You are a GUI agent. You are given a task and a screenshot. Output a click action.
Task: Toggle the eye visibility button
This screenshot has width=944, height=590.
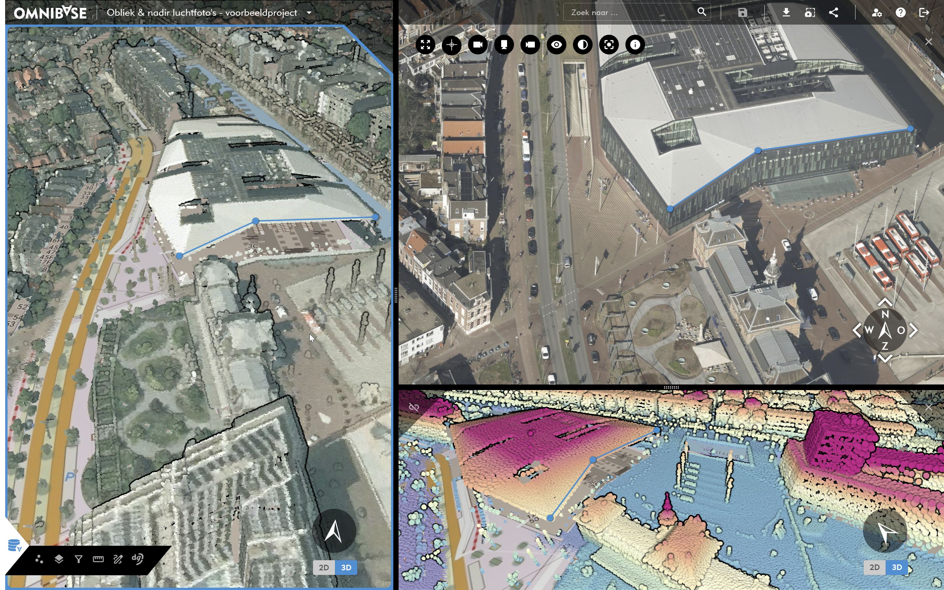pyautogui.click(x=556, y=45)
